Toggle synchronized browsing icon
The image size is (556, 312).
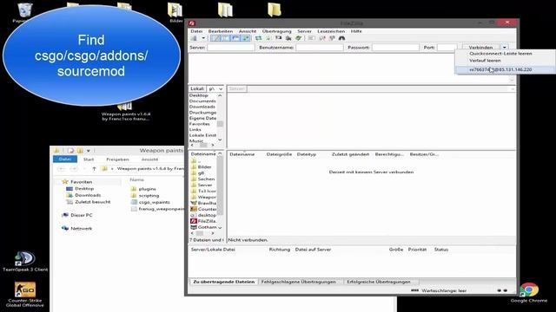point(332,38)
